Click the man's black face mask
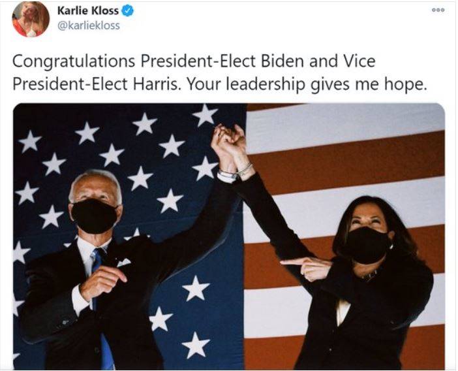The width and height of the screenshot is (458, 371). (x=95, y=216)
